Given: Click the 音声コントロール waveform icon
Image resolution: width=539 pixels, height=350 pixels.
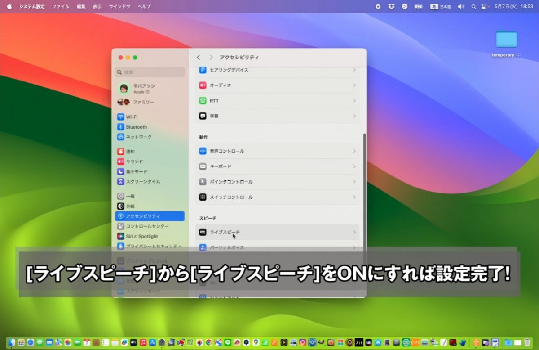Looking at the screenshot, I should 203,151.
